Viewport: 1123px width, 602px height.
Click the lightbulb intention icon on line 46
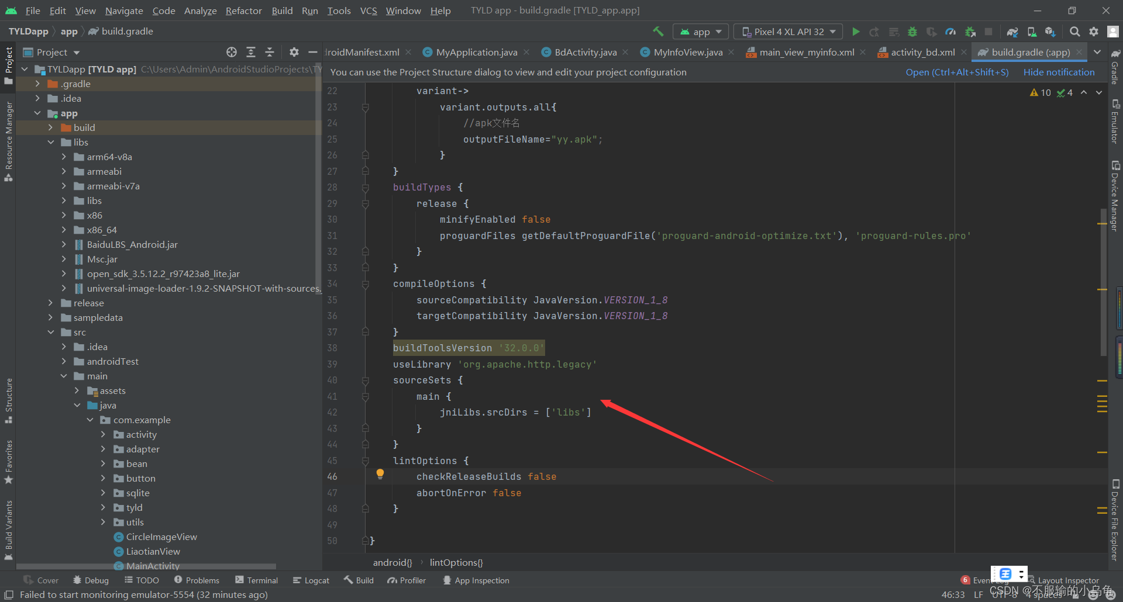(380, 474)
